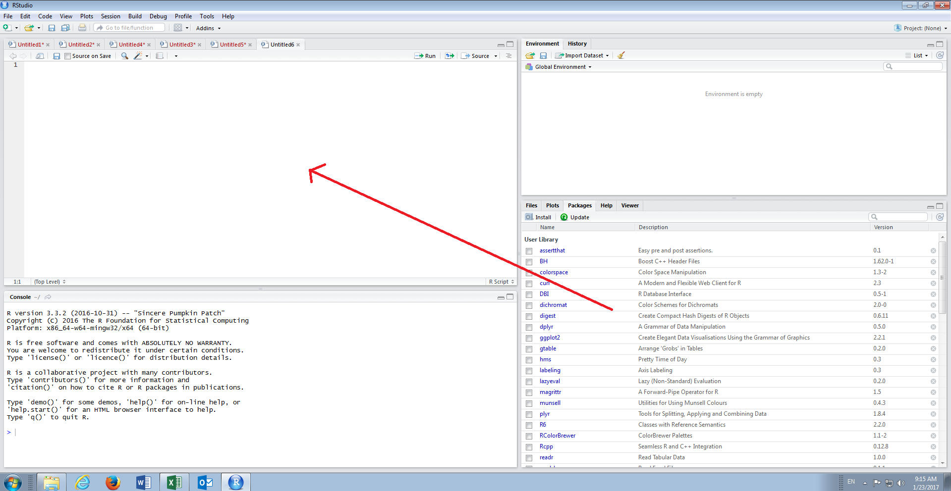The width and height of the screenshot is (951, 491).
Task: Open the RColorBrewer package link
Action: (558, 436)
